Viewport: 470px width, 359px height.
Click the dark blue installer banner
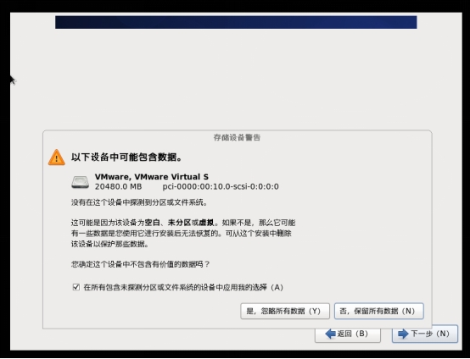(x=236, y=22)
